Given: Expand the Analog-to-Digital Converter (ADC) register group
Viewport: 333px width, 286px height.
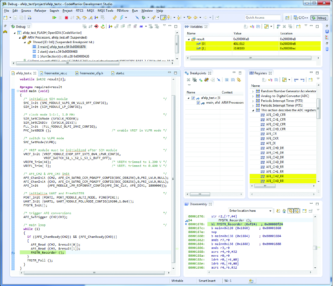Looking at the screenshot, I should point(253,96).
